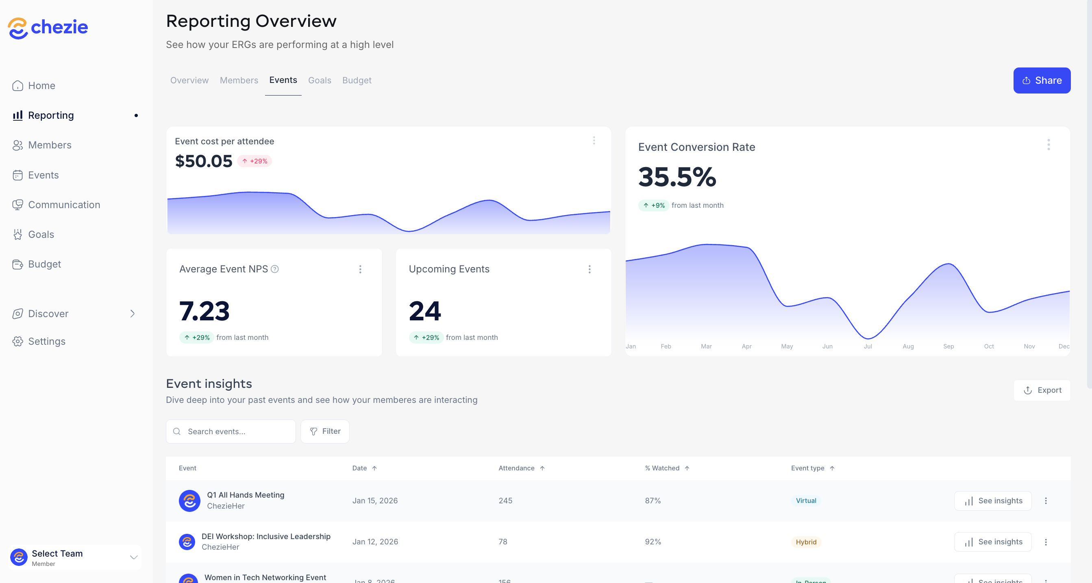The height and width of the screenshot is (583, 1092).
Task: Open Communication section in sidebar
Action: (x=64, y=205)
